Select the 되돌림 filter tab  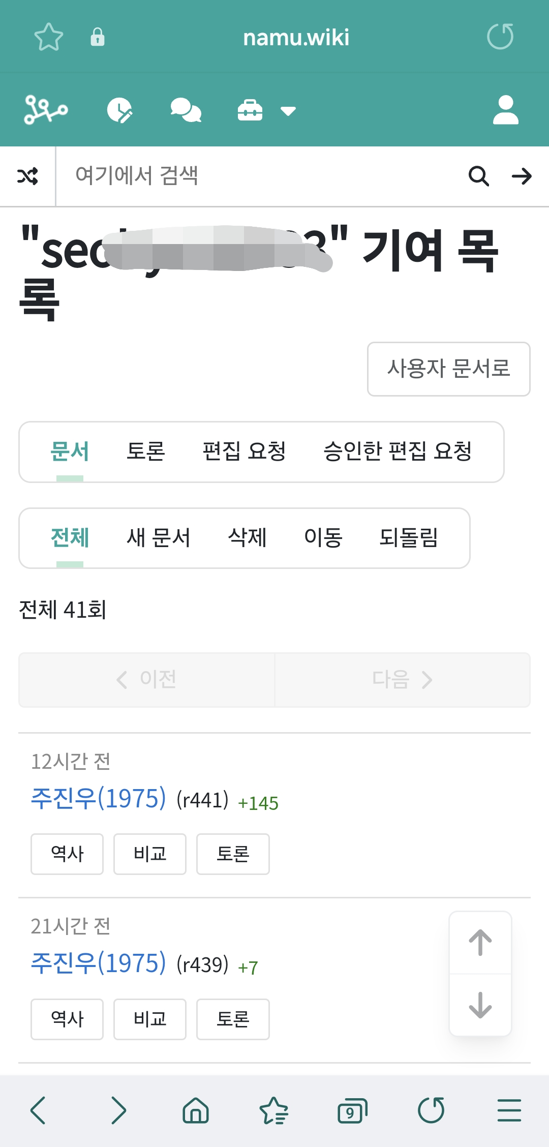click(409, 538)
